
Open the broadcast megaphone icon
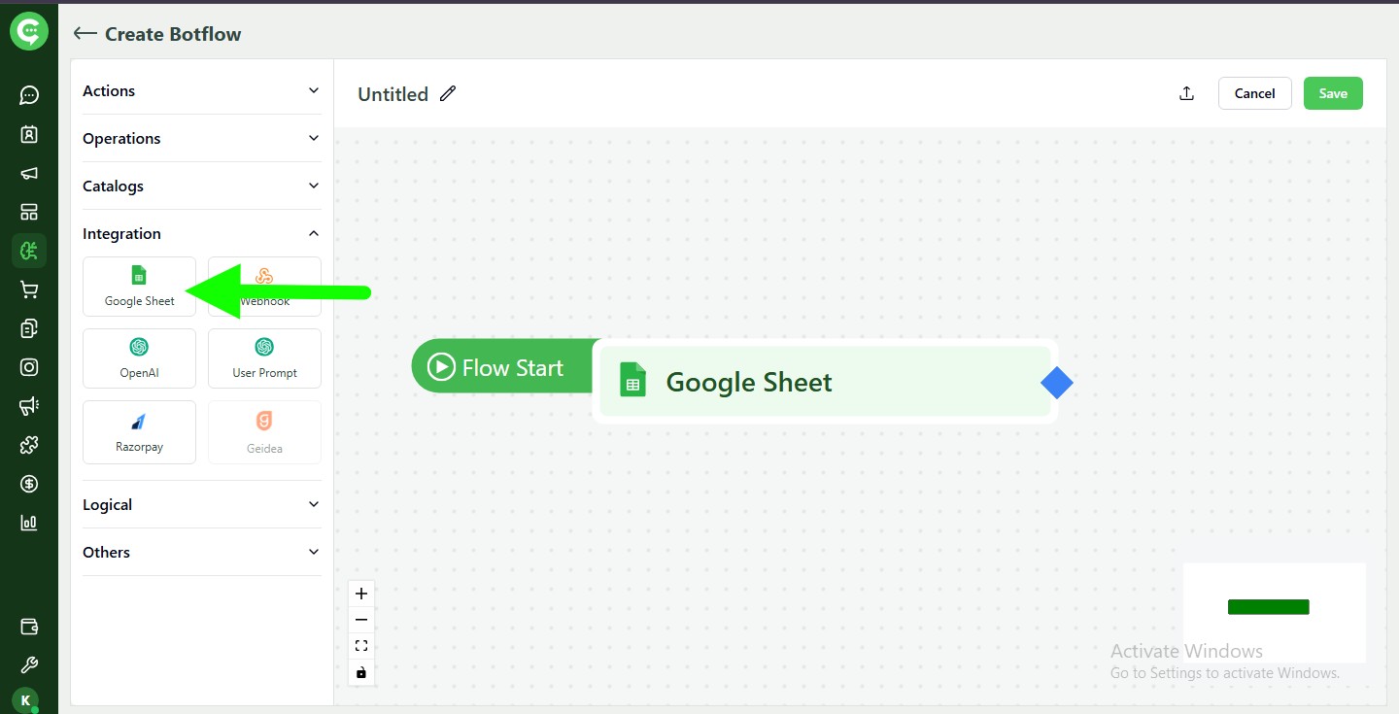coord(29,173)
